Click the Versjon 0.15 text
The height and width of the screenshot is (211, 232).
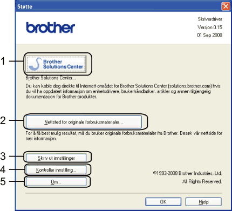coord(210,27)
